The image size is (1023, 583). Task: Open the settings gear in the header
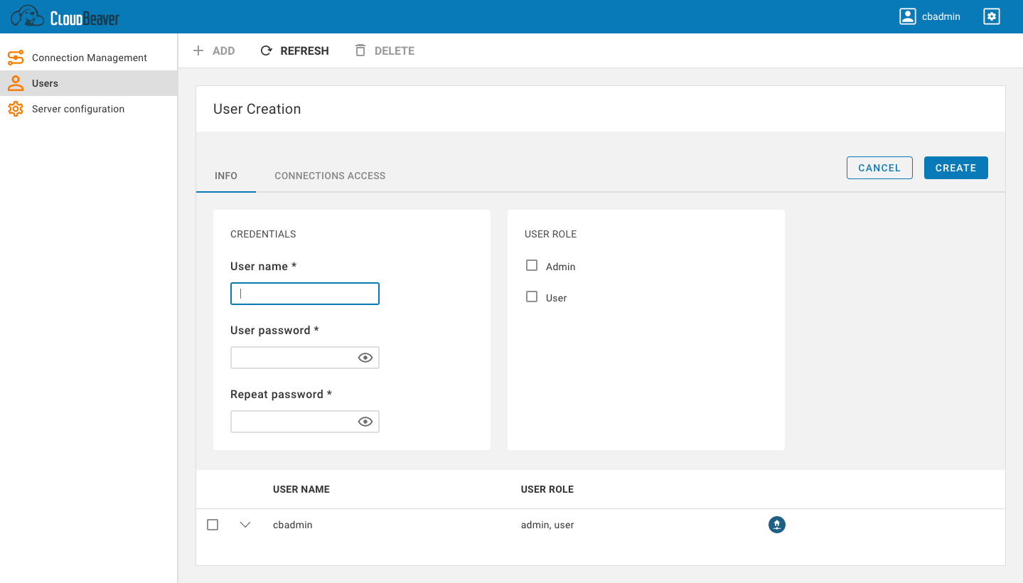(991, 16)
